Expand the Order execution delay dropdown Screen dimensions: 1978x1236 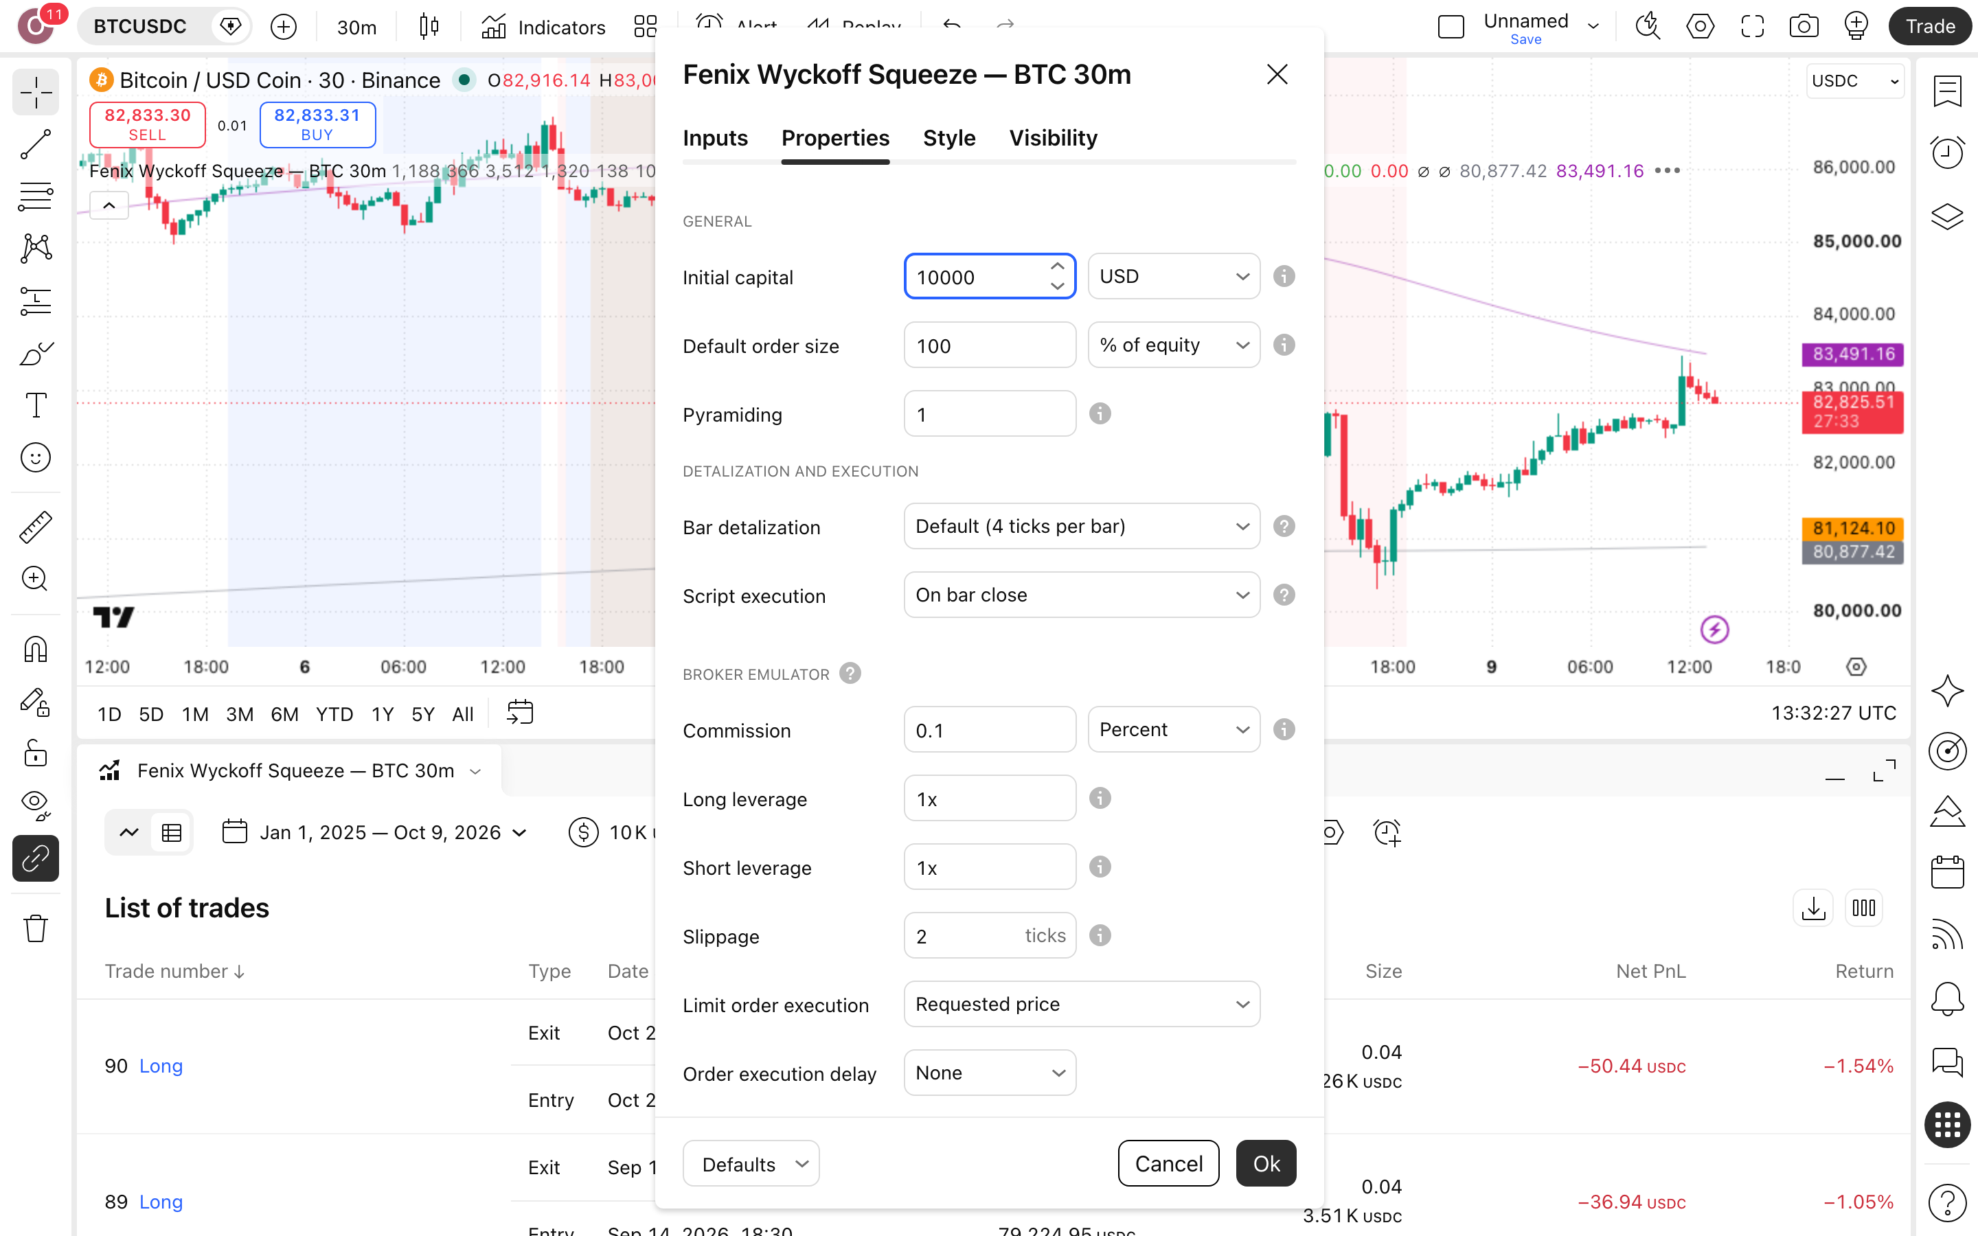(x=990, y=1073)
